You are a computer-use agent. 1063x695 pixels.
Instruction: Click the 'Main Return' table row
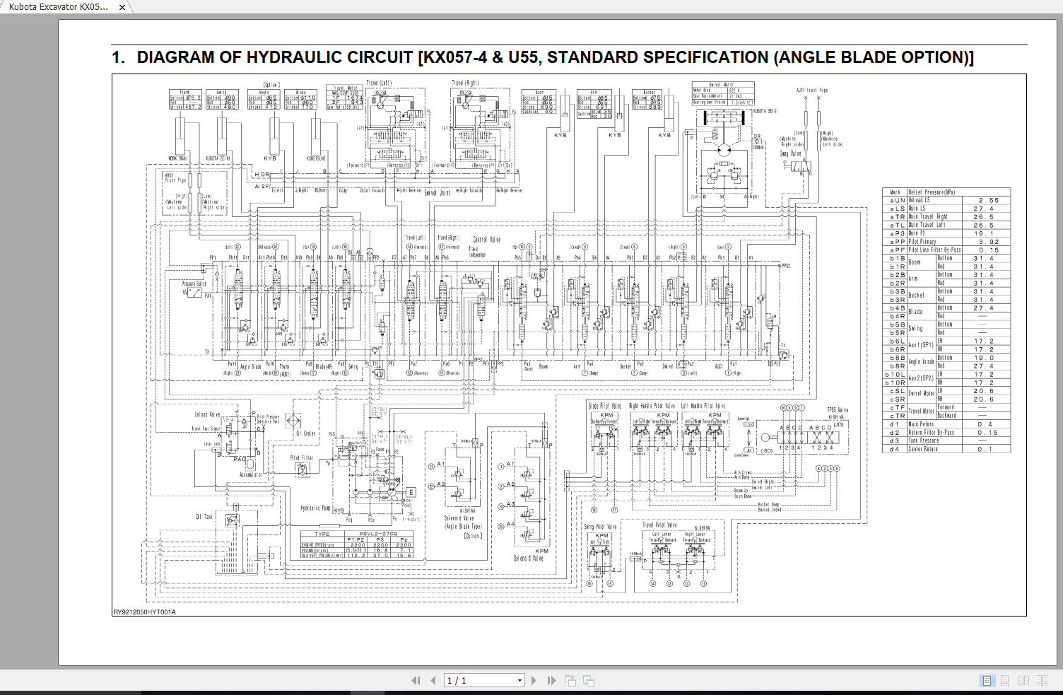pos(946,424)
